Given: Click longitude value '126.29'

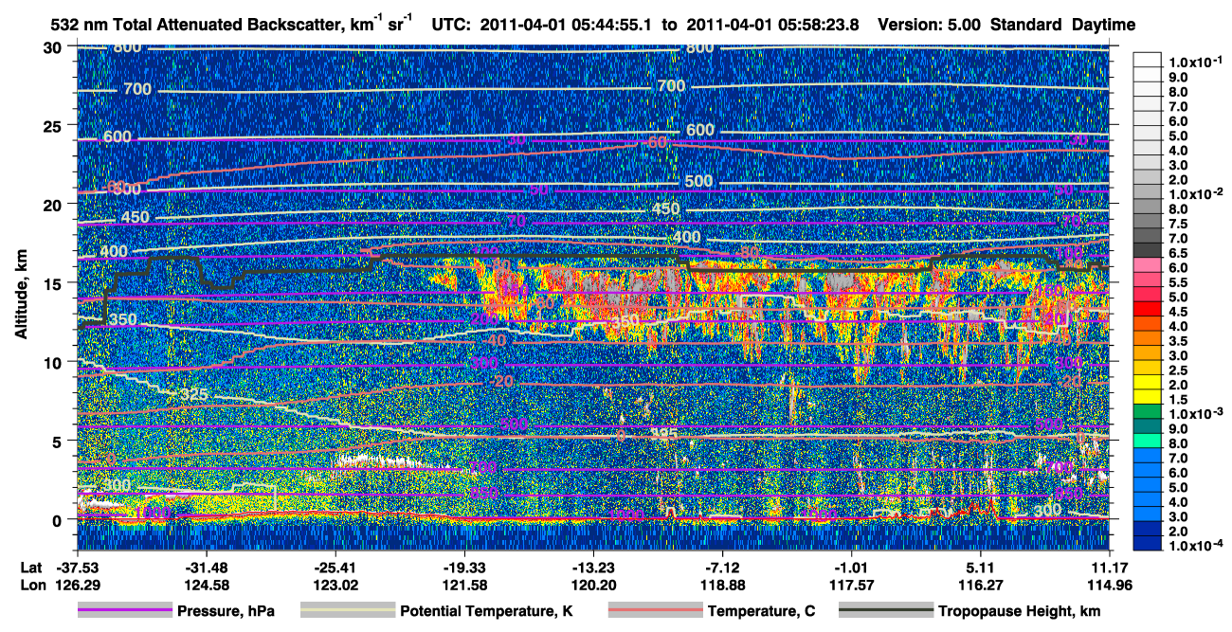Looking at the screenshot, I should click(77, 585).
